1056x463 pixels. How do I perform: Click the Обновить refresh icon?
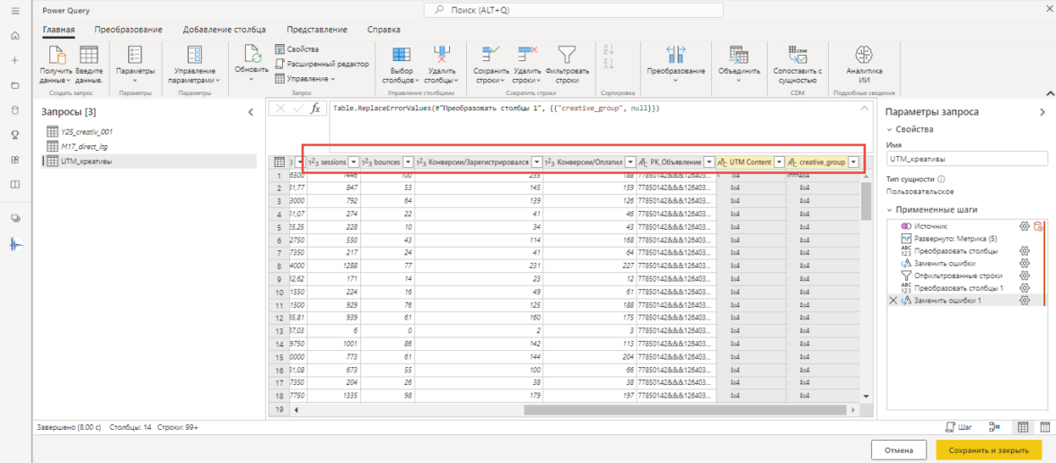[x=251, y=54]
